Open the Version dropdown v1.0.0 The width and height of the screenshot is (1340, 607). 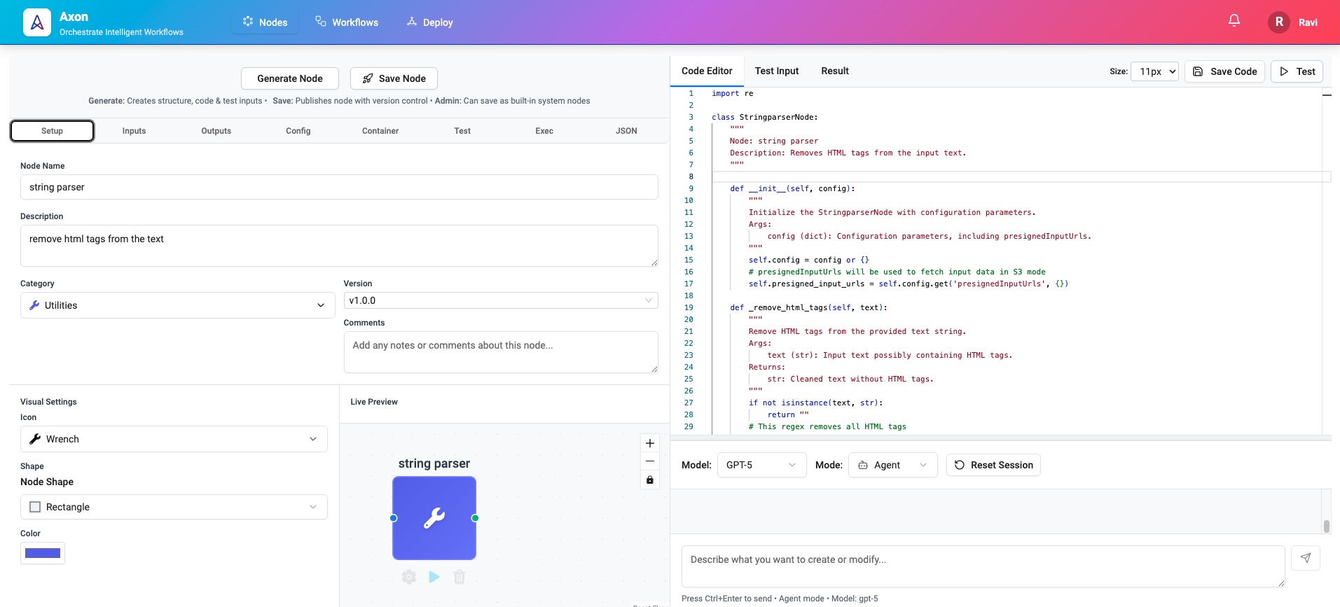[501, 300]
